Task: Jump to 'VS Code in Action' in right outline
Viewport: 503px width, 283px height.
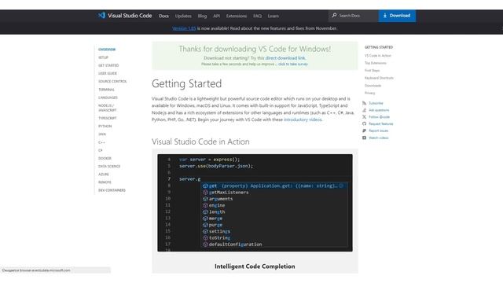Action: tap(378, 56)
